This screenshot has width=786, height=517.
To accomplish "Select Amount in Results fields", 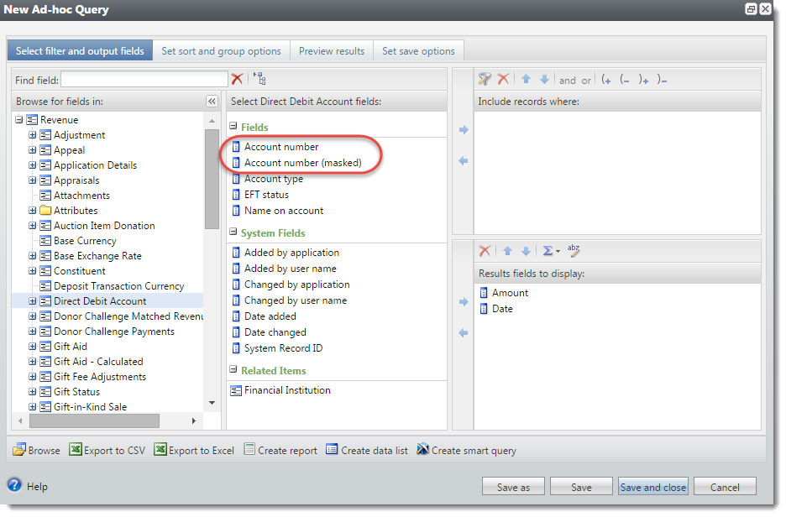I will click(x=510, y=293).
